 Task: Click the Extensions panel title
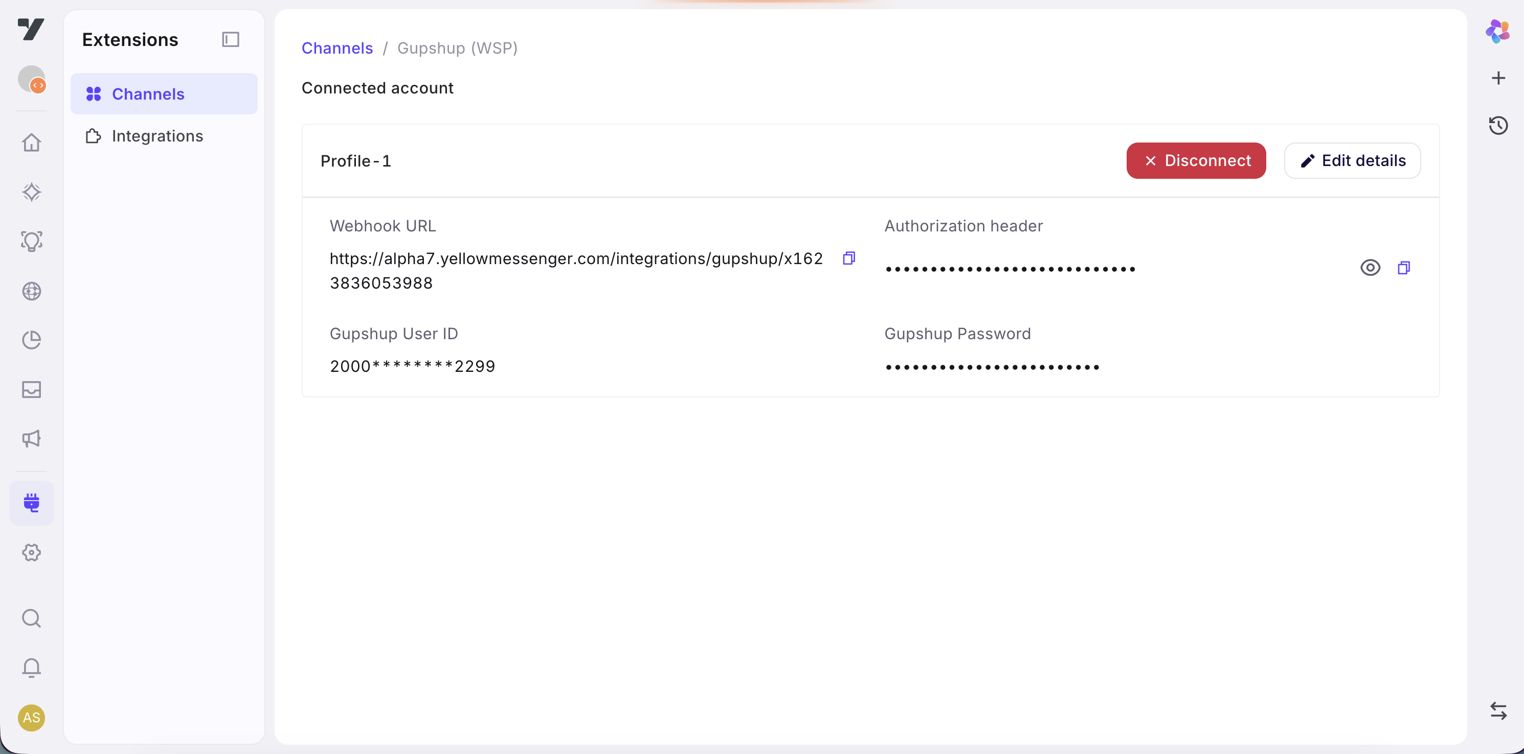tap(130, 40)
